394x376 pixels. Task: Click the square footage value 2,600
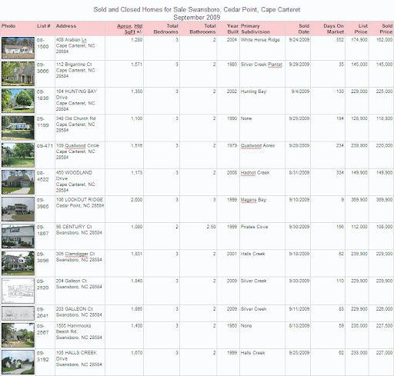click(x=137, y=200)
